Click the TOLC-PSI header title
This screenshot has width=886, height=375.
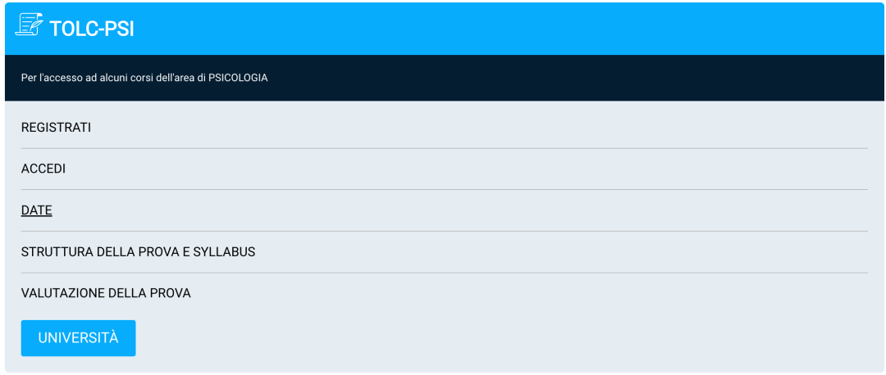pyautogui.click(x=92, y=29)
